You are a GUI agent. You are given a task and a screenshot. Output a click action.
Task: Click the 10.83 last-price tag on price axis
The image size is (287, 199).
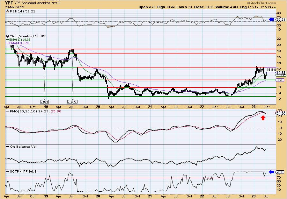pyautogui.click(x=281, y=73)
